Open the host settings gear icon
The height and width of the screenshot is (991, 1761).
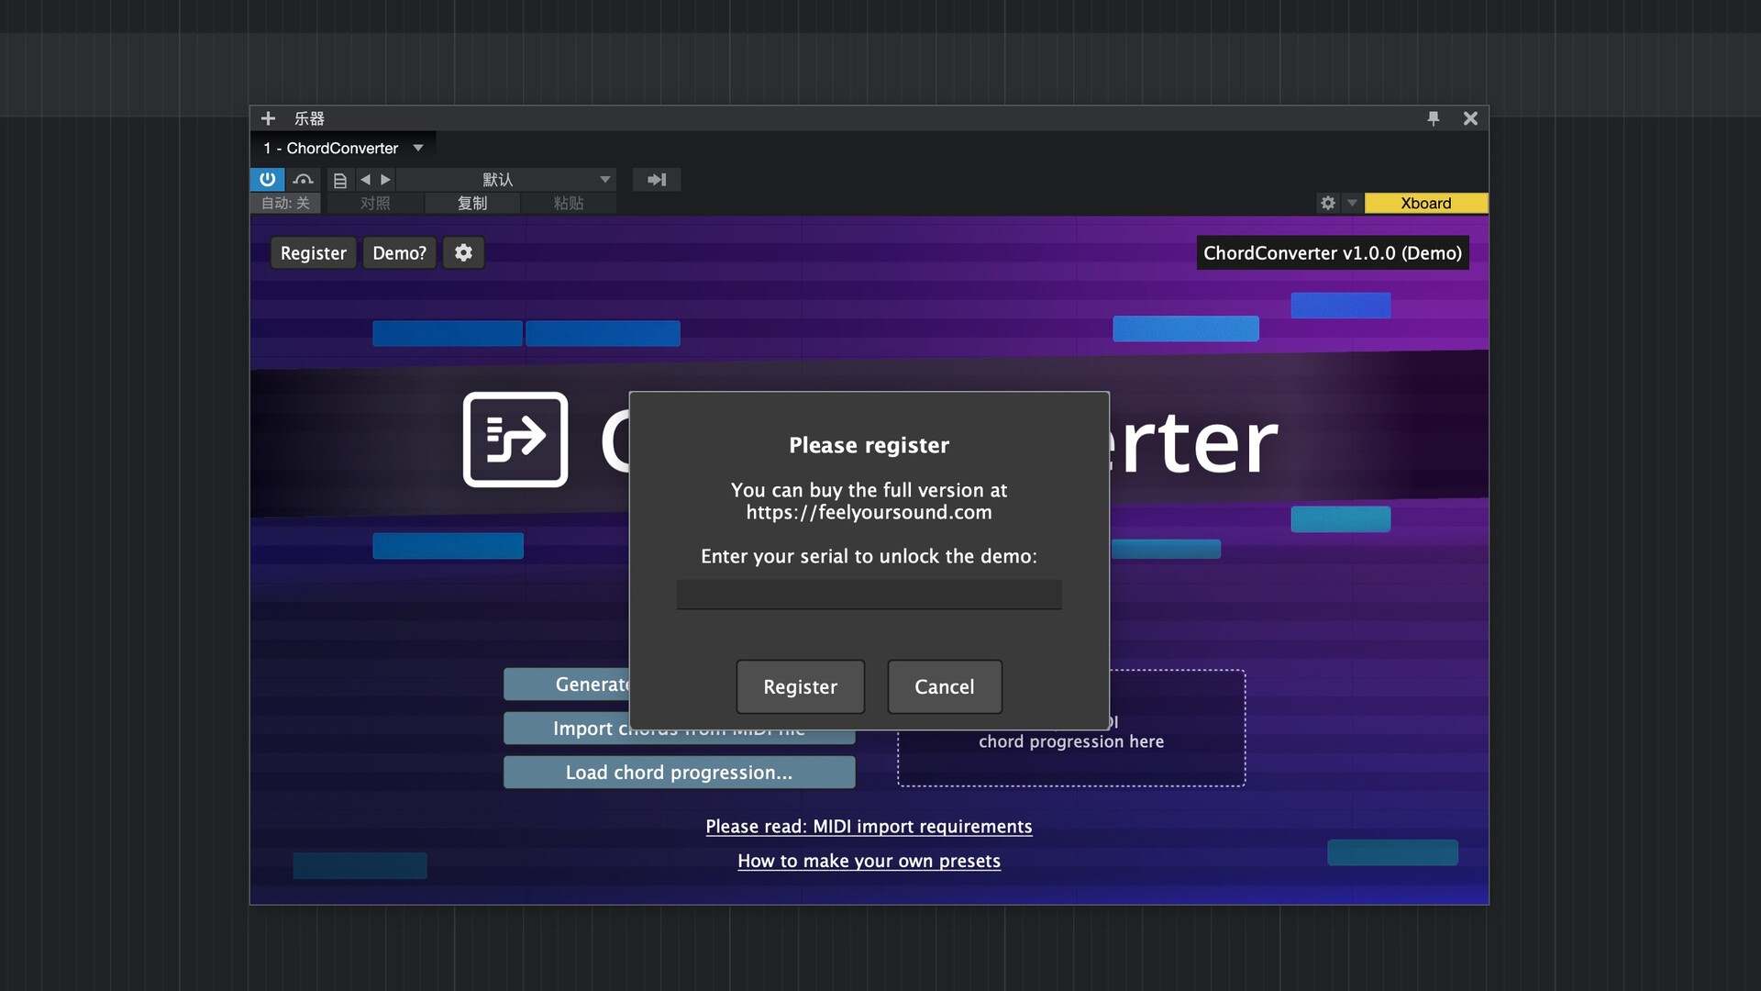point(1327,203)
